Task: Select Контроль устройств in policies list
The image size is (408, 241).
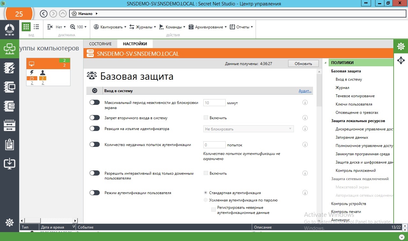Action: [348, 203]
